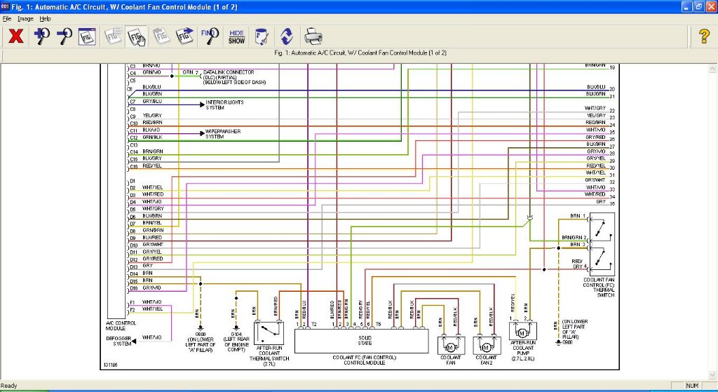Toggle the HIDE/SHOW button
Viewport: 718px width, 392px height.
click(237, 36)
